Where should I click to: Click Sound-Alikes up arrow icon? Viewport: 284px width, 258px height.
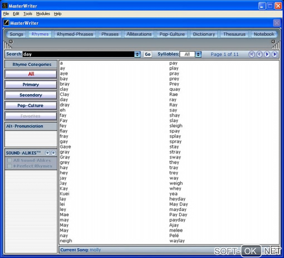[47, 153]
